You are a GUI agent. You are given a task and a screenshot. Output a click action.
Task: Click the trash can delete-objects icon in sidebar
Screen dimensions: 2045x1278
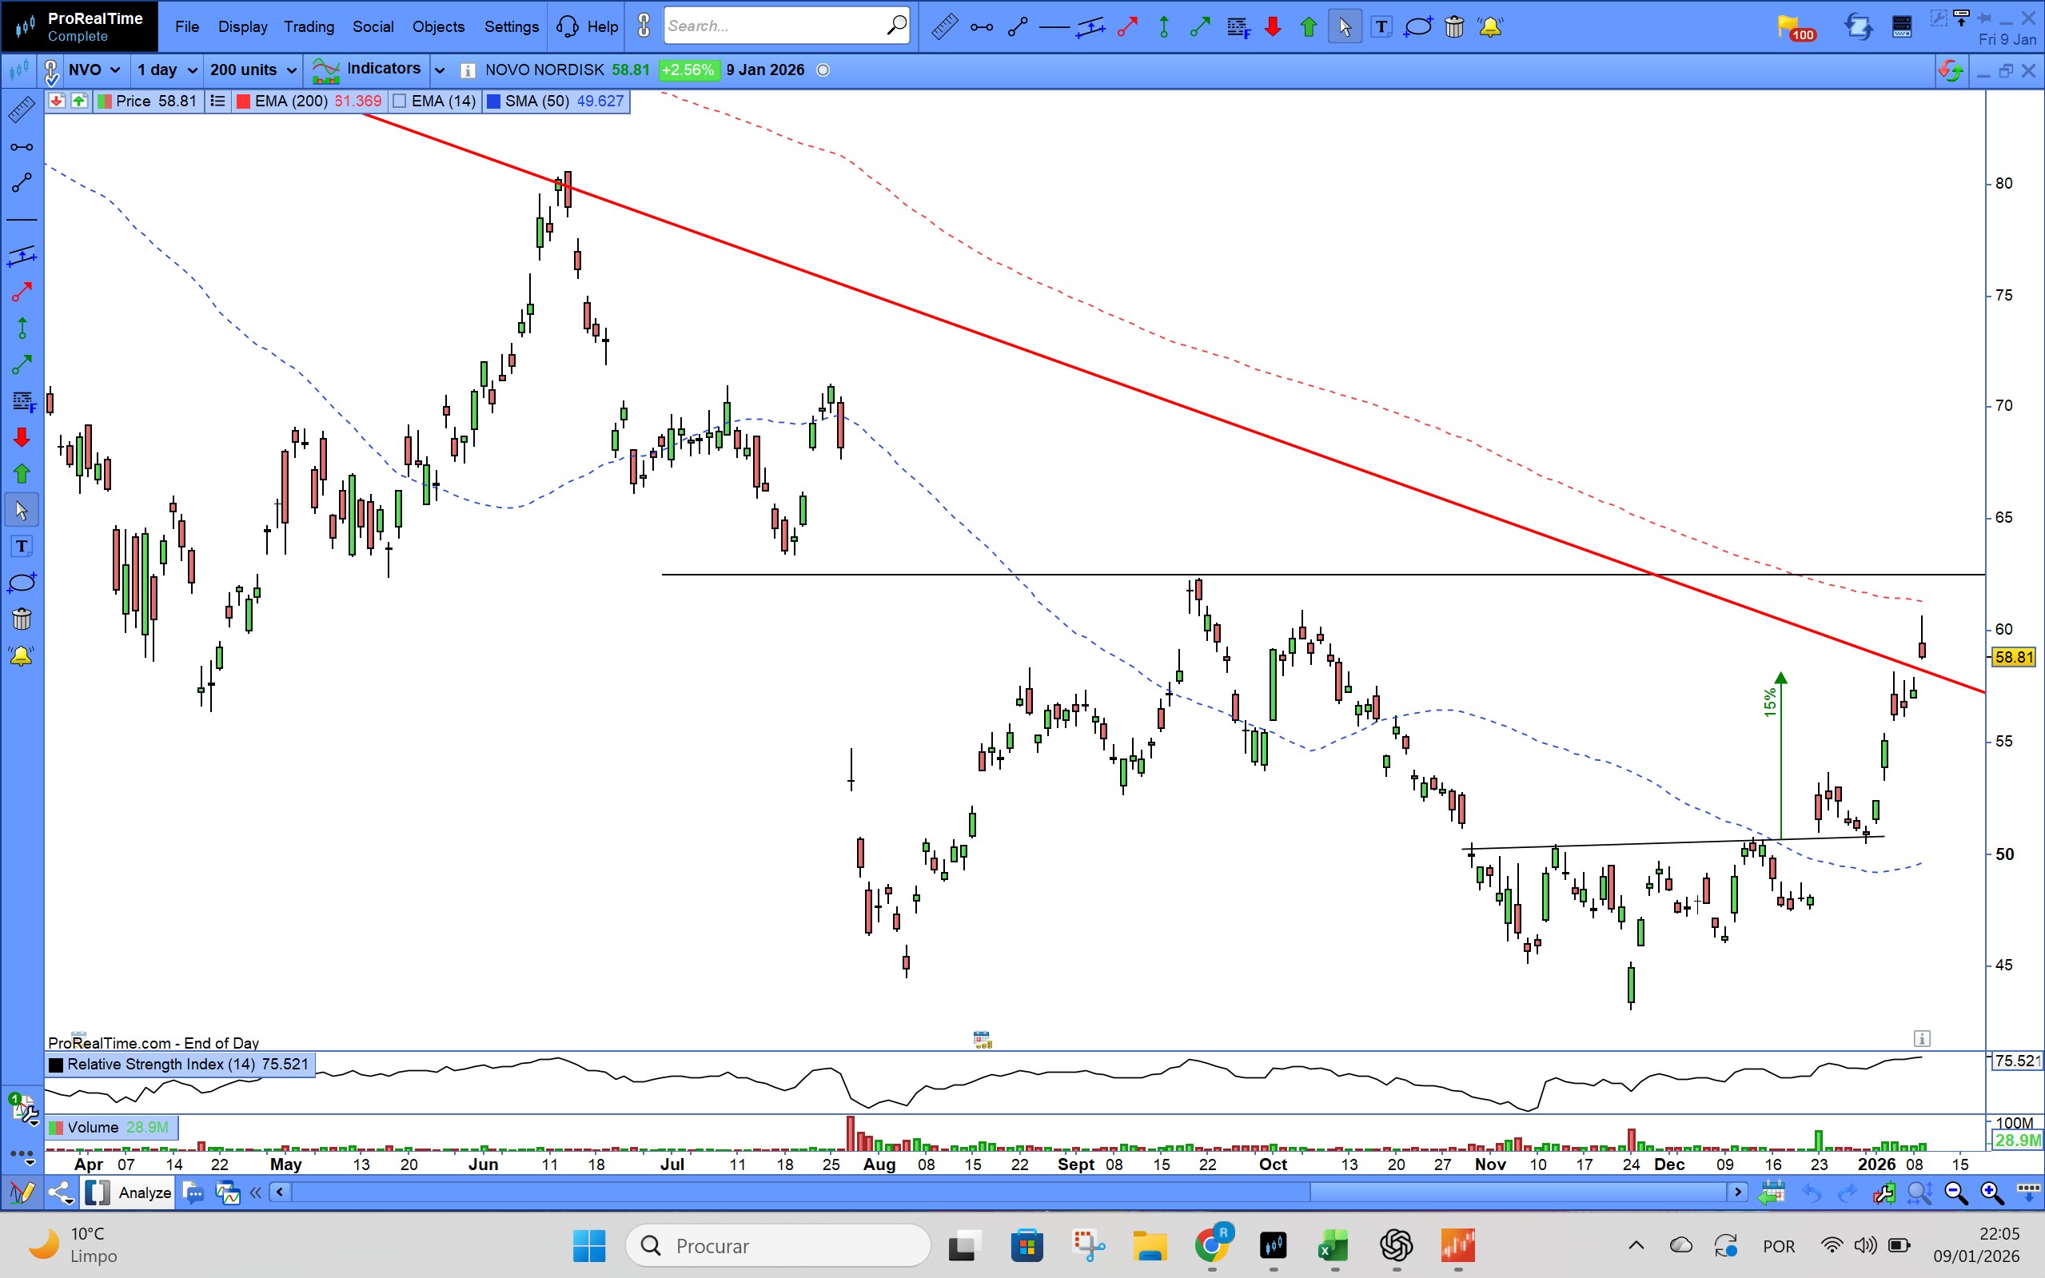(22, 619)
